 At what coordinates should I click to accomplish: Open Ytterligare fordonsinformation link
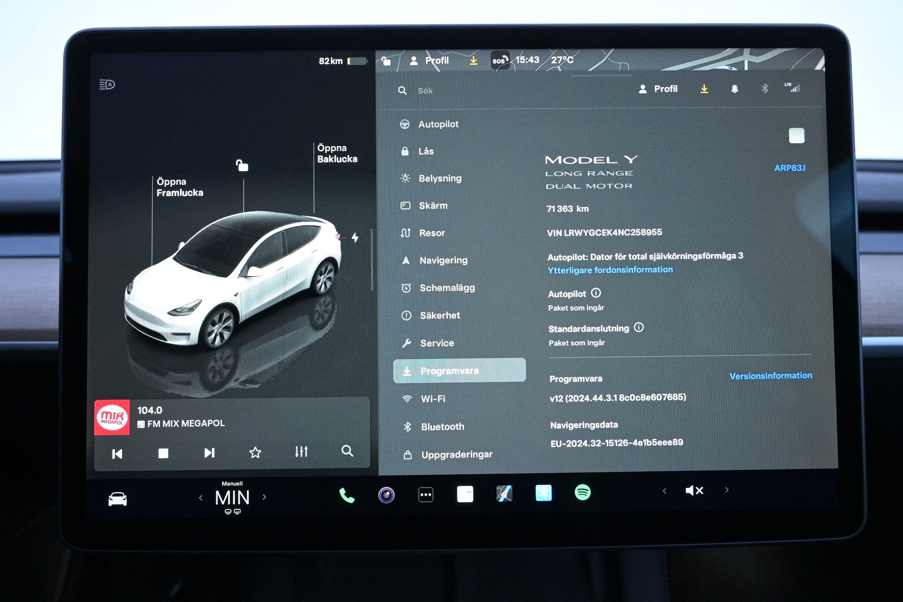click(610, 270)
